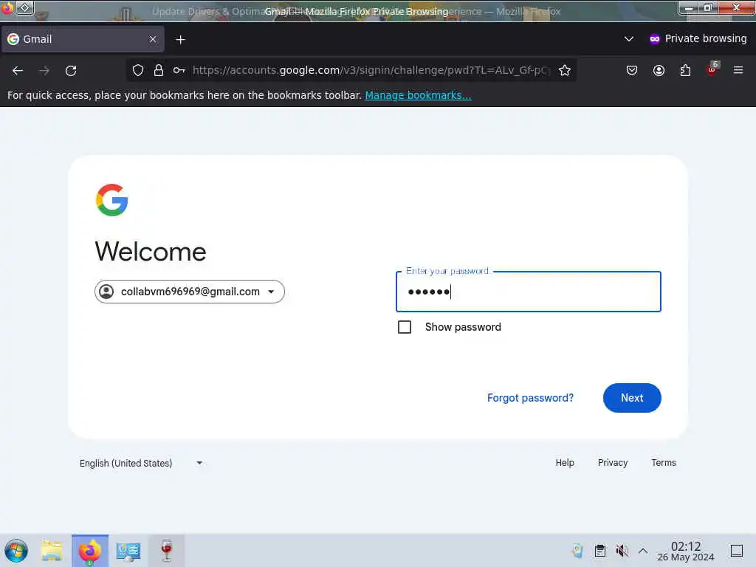Open the English (United States) language dropdown
This screenshot has height=567, width=756.
point(141,464)
